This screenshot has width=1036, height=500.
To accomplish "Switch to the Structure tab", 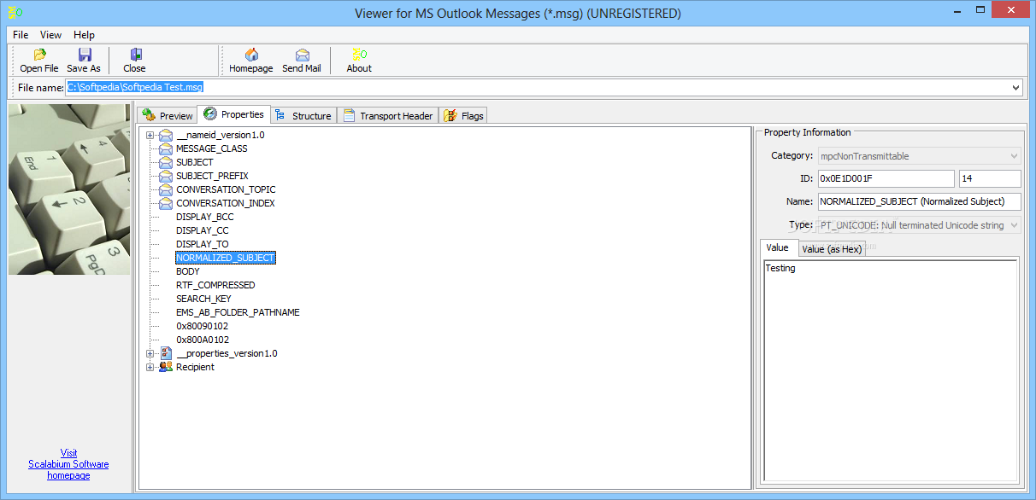I will [x=303, y=115].
